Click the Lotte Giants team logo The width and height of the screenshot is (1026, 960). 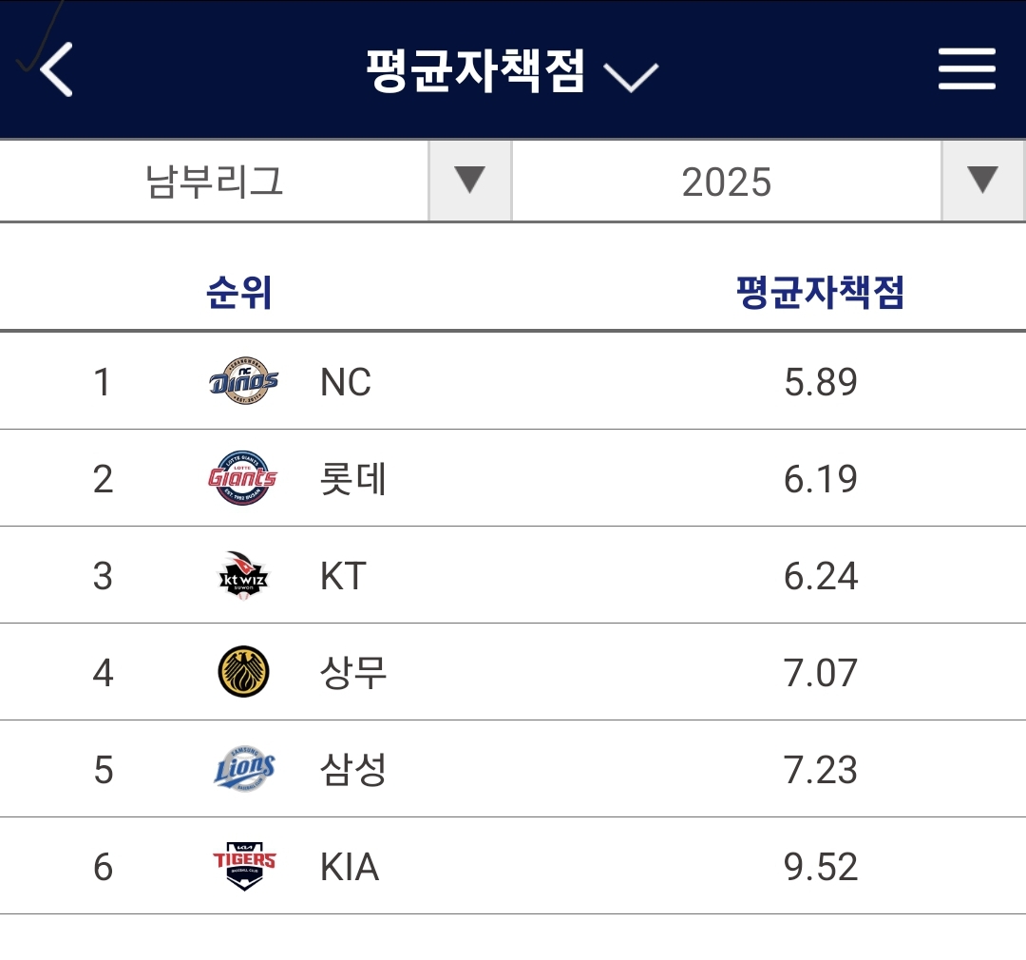click(x=243, y=478)
